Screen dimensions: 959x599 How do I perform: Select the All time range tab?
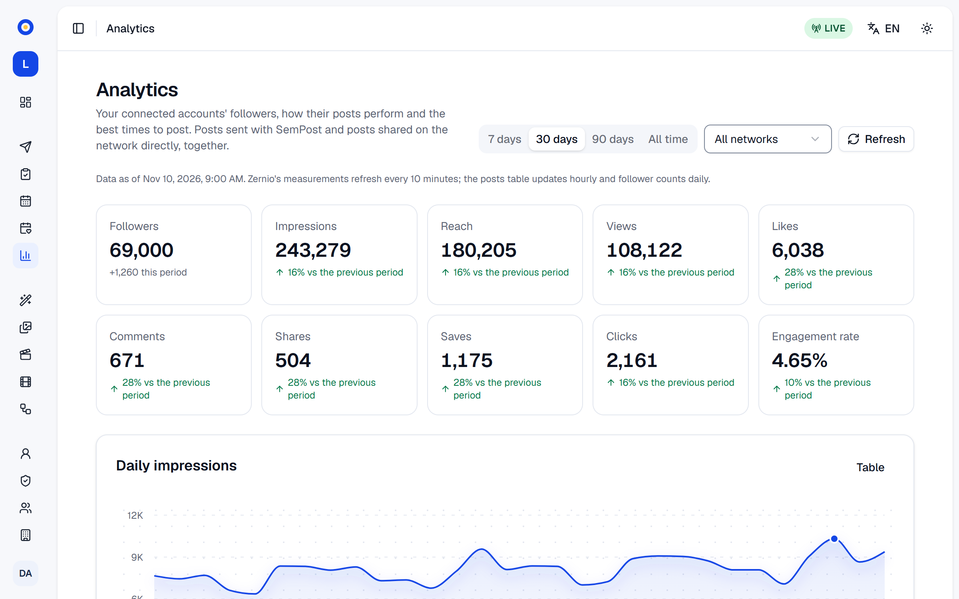[x=668, y=139]
